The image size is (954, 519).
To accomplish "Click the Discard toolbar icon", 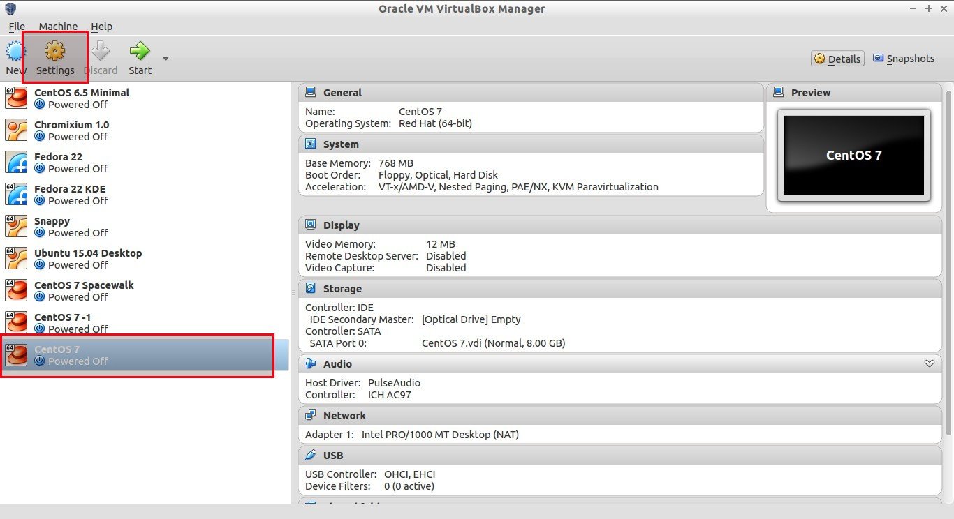I will pyautogui.click(x=101, y=51).
